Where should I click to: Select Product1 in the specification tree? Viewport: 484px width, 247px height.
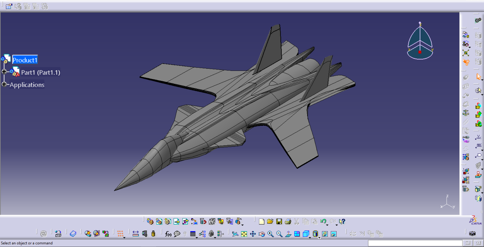pos(25,60)
